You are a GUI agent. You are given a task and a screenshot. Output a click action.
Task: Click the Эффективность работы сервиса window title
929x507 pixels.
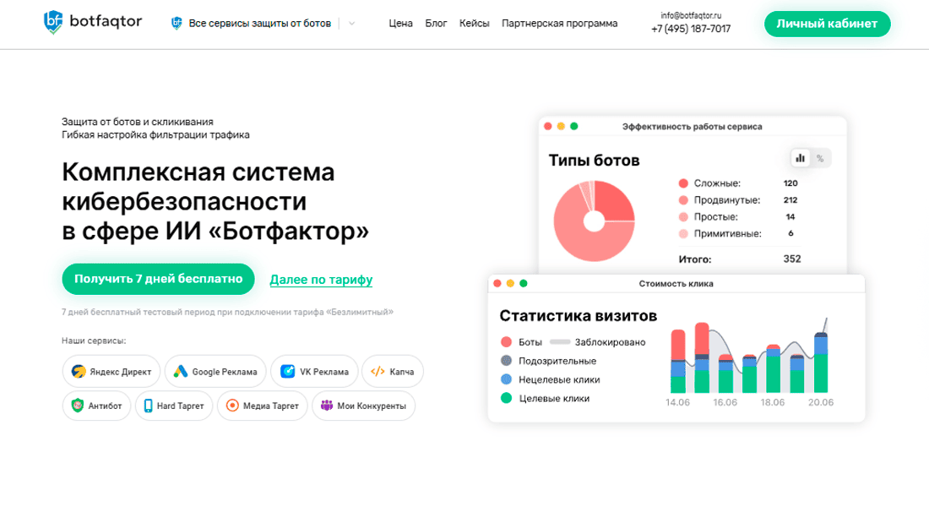[692, 126]
